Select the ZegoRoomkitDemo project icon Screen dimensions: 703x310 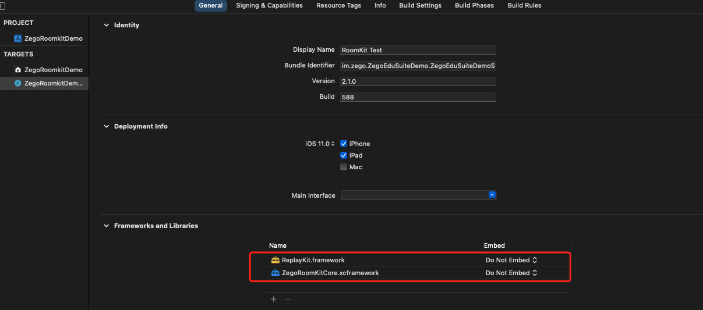[x=17, y=38]
